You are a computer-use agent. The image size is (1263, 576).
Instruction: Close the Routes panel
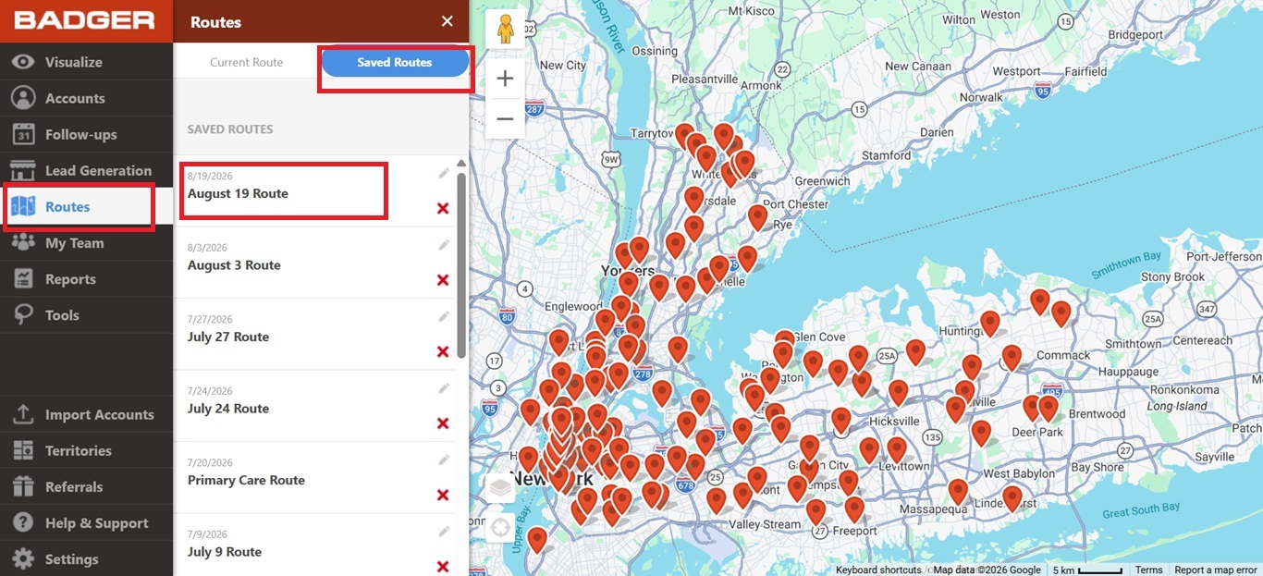point(448,21)
